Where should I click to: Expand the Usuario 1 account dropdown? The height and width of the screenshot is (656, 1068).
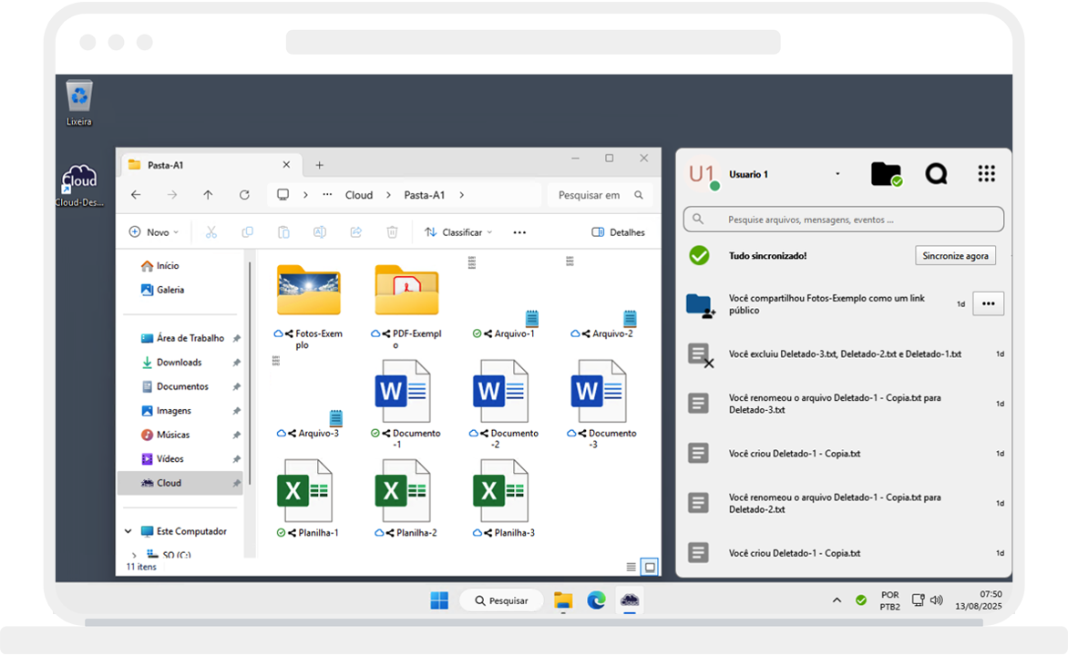837,175
